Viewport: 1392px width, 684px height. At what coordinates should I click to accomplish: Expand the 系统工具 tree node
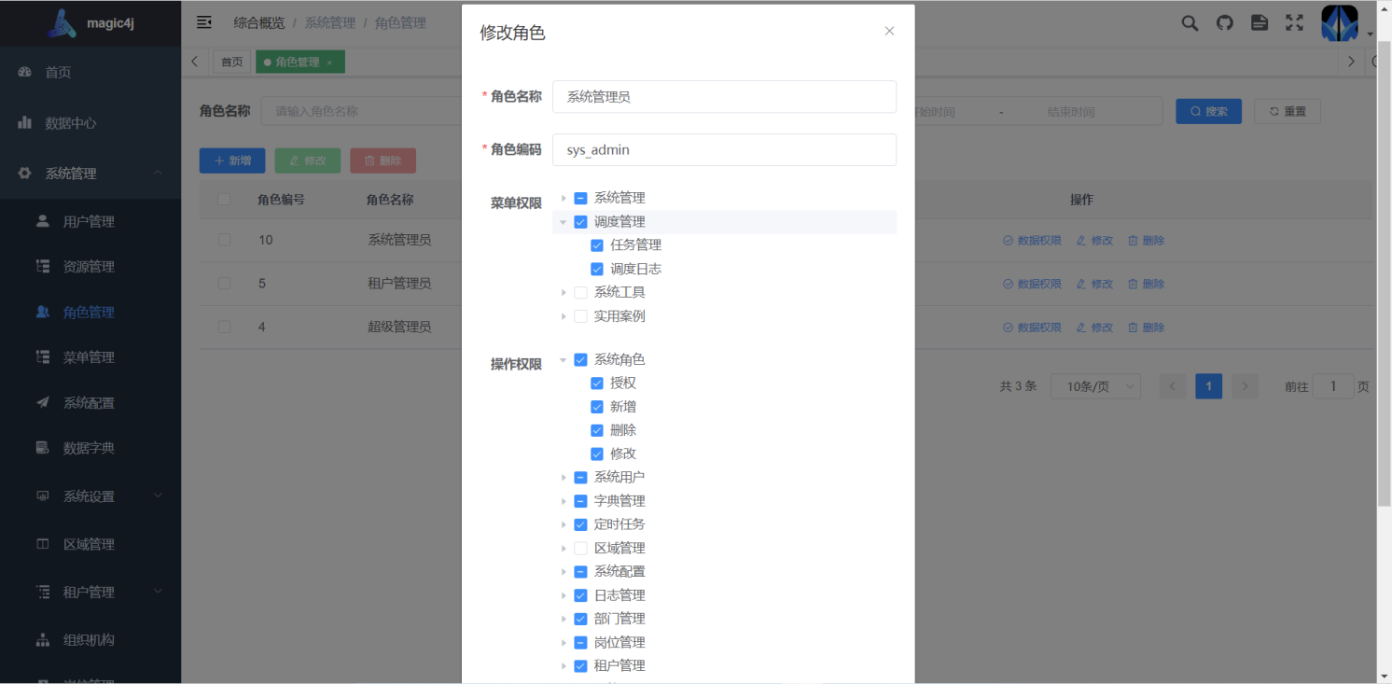tap(564, 291)
